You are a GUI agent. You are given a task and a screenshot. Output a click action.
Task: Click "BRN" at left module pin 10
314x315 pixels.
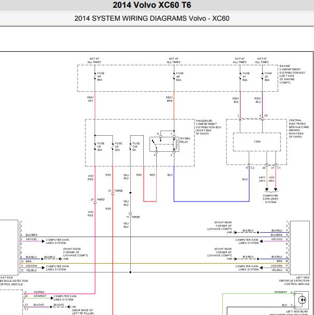29,261
